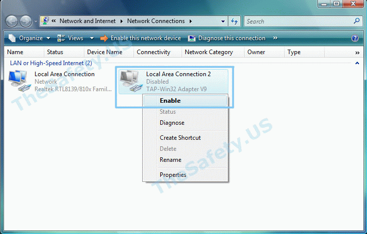Expand arrow after Network and Internet breadcrumb
This screenshot has height=234, width=367.
pyautogui.click(x=122, y=22)
